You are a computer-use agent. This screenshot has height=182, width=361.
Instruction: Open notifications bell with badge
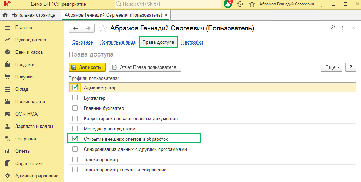click(228, 4)
